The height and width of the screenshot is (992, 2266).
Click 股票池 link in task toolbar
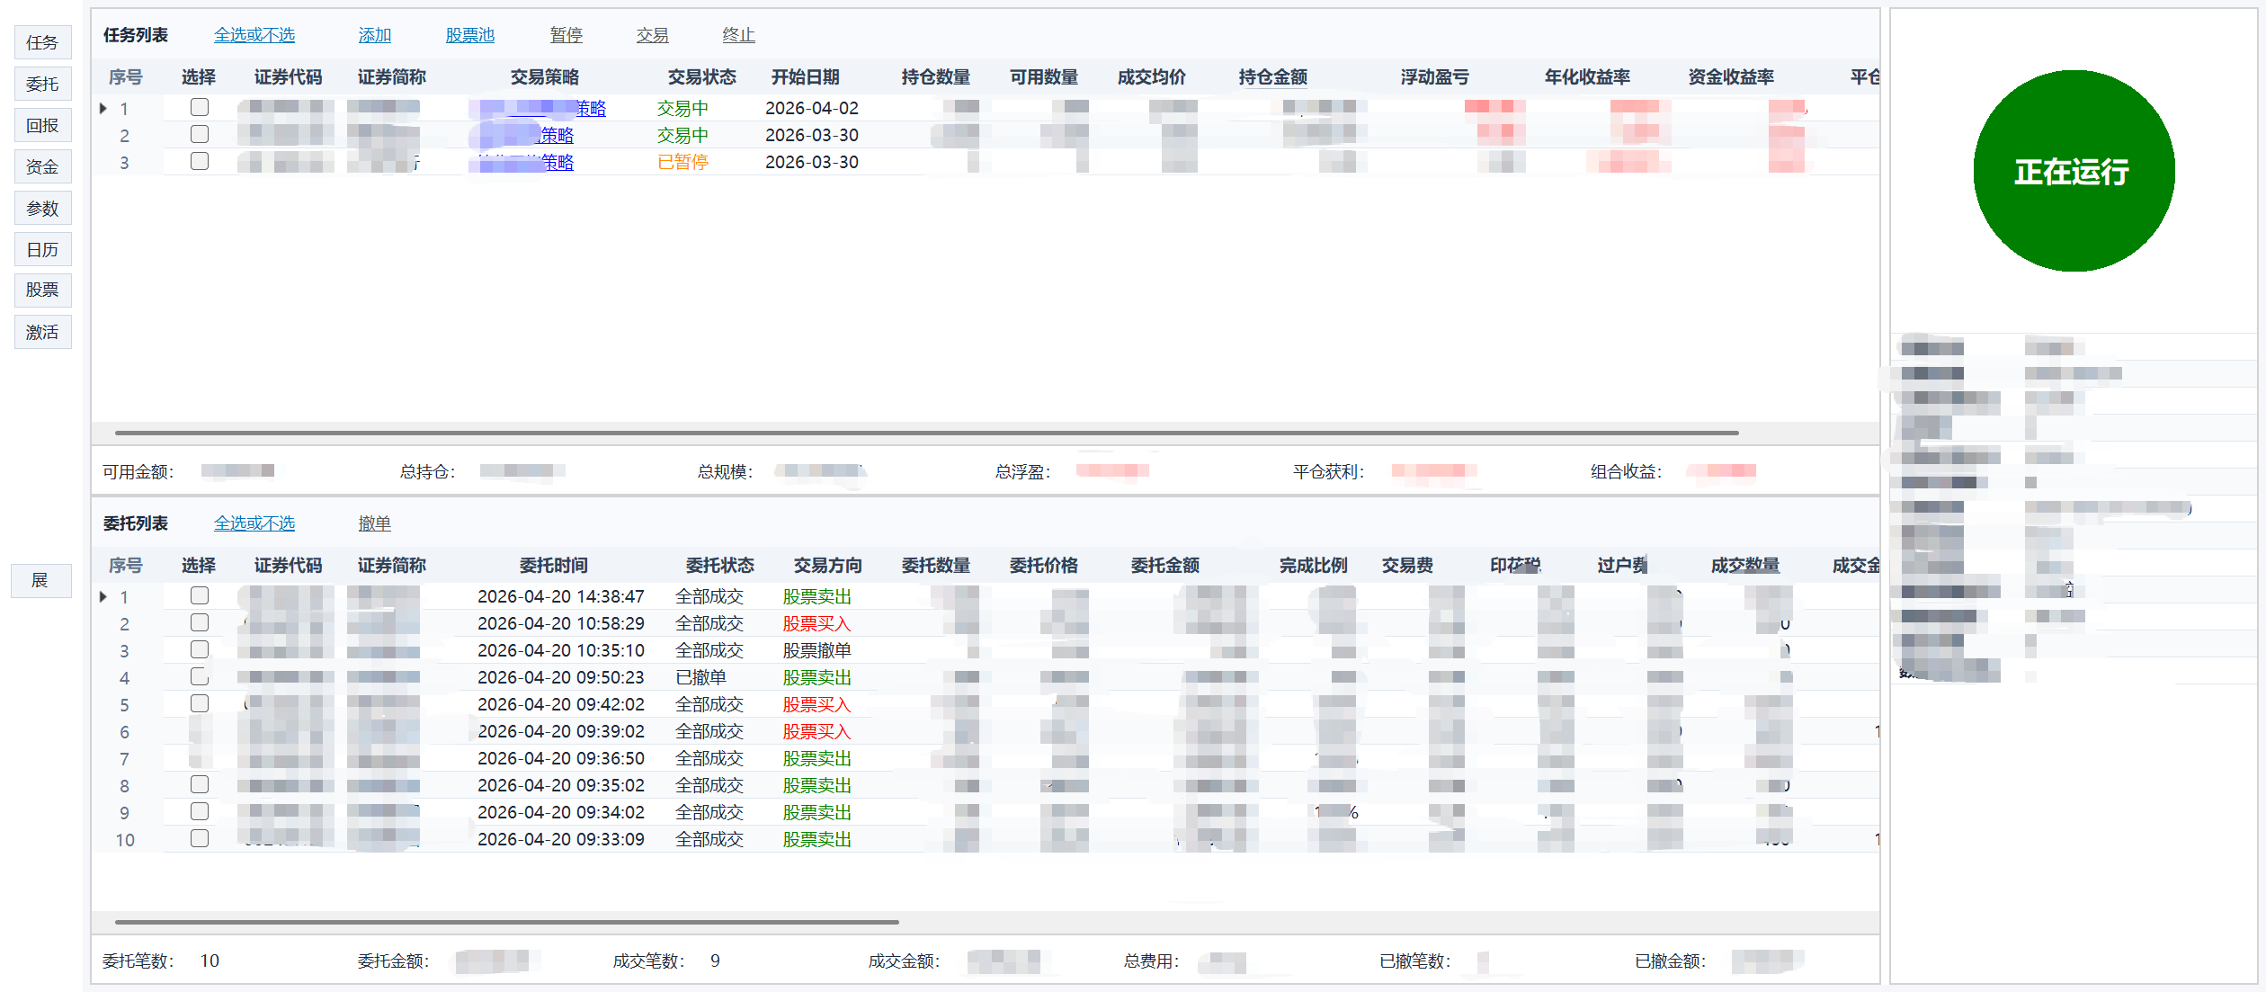coord(469,35)
